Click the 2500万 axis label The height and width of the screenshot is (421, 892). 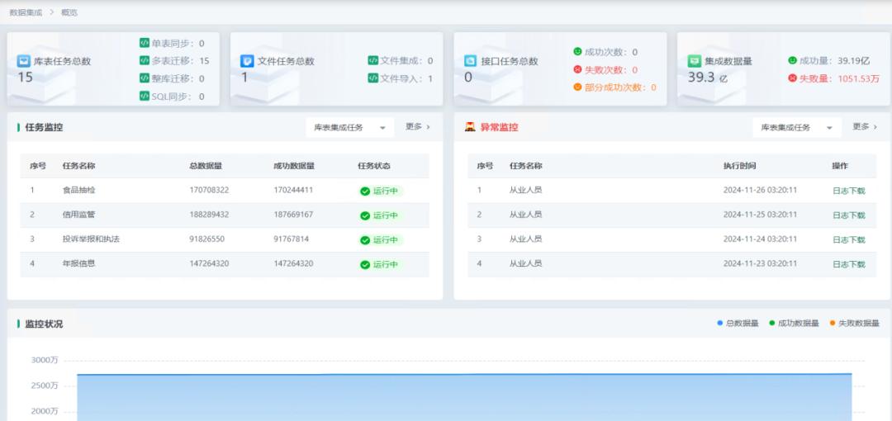pyautogui.click(x=45, y=386)
